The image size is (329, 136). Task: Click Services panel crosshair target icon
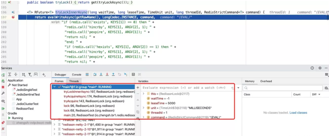(312, 68)
